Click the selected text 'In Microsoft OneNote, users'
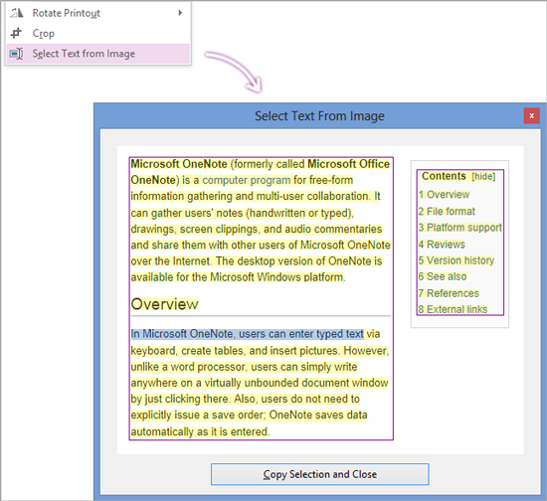The height and width of the screenshot is (501, 547). click(x=198, y=334)
